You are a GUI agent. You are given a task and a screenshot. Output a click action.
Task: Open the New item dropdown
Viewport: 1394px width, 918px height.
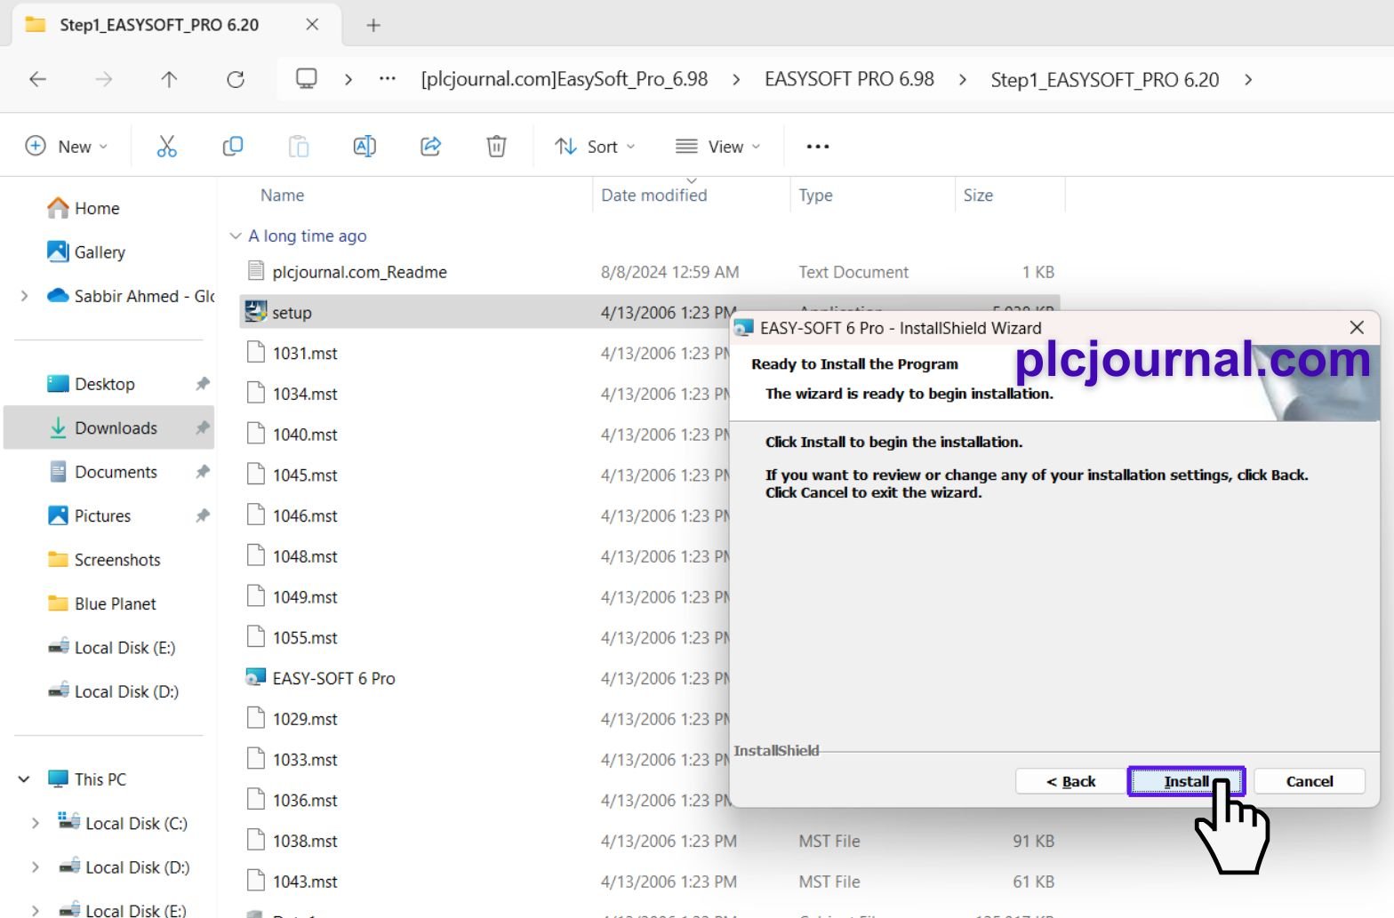[x=67, y=147]
